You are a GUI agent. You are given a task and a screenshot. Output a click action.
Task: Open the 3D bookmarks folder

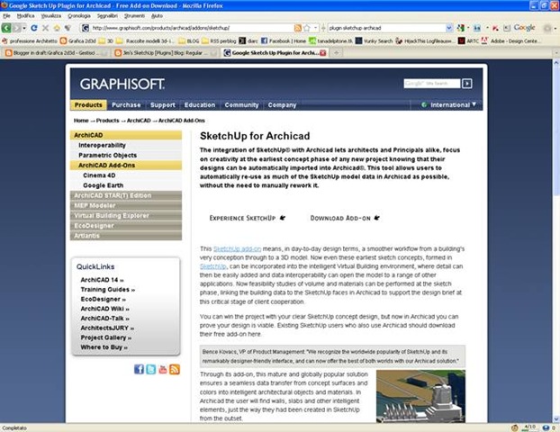pyautogui.click(x=106, y=41)
